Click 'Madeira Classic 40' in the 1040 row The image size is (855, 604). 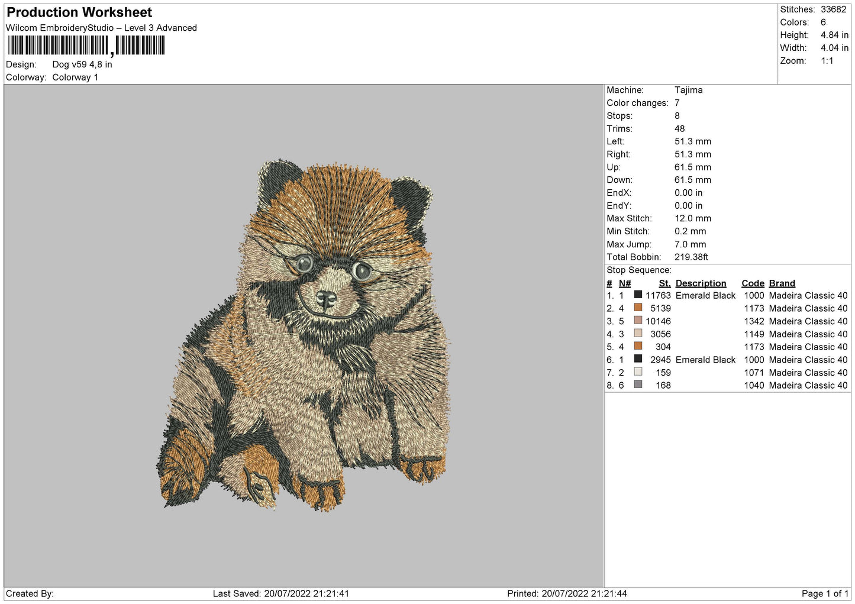tap(808, 386)
